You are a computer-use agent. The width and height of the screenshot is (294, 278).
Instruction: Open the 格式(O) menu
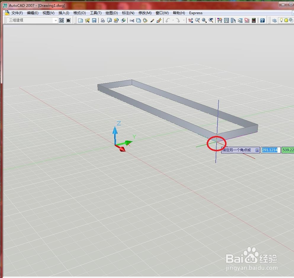click(80, 13)
